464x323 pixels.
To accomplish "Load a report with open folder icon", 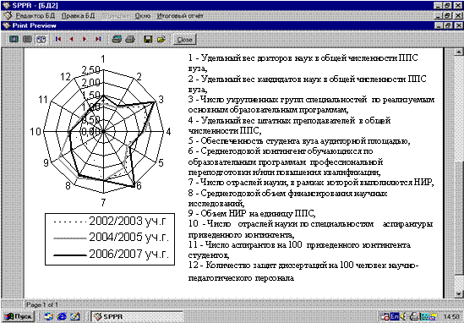I will click(161, 39).
